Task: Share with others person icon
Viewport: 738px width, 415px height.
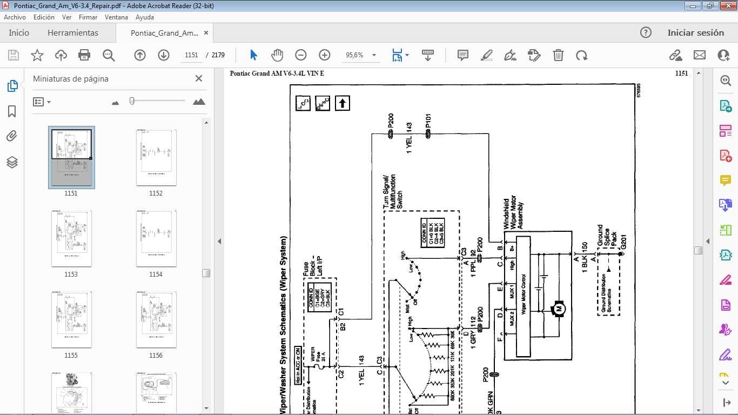Action: click(724, 55)
